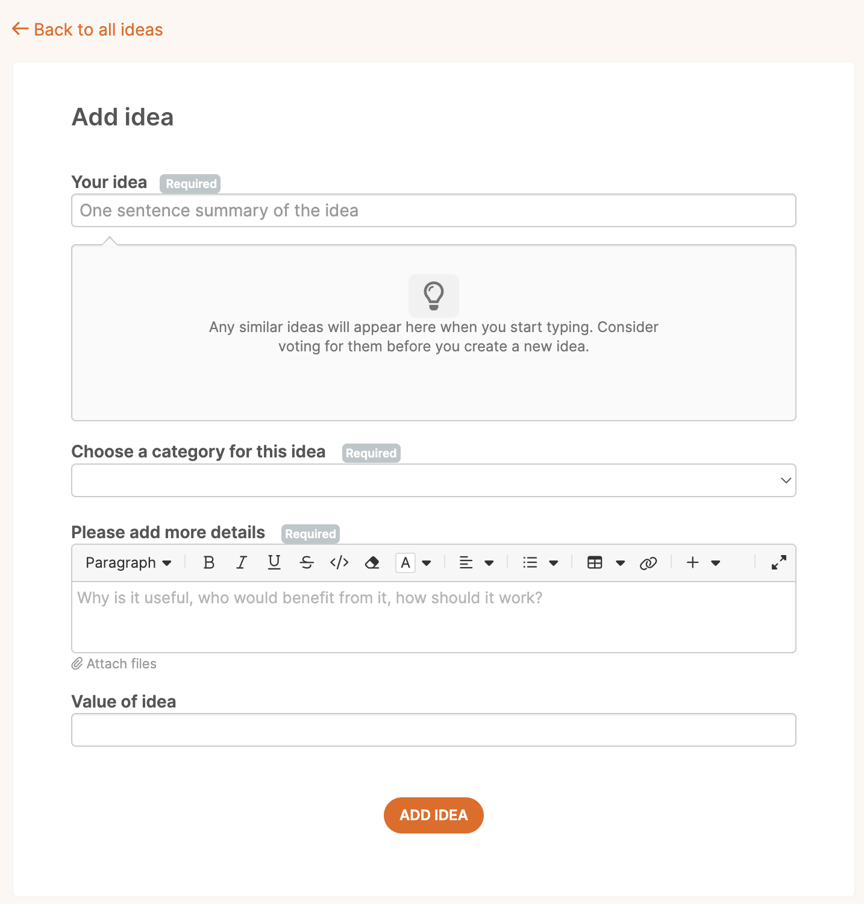This screenshot has width=864, height=904.
Task: Clear formatting with eraser icon
Action: coord(372,562)
